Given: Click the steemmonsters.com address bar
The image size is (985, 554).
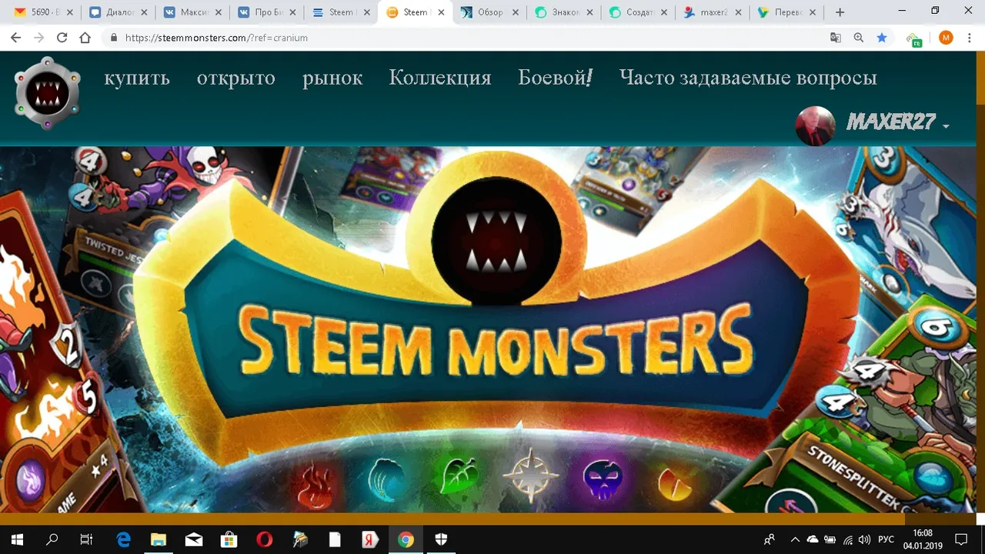Looking at the screenshot, I should [462, 38].
